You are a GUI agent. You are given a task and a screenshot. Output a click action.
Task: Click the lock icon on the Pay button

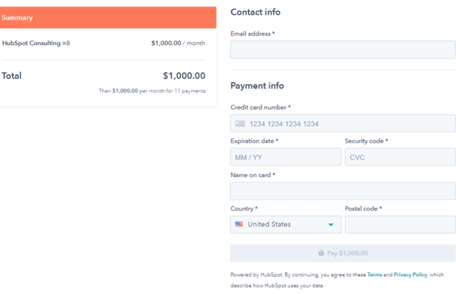321,253
